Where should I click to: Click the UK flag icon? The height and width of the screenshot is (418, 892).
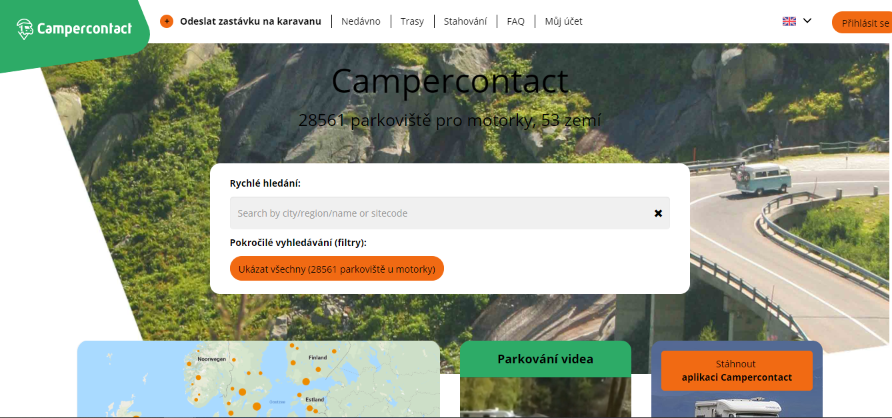click(789, 21)
